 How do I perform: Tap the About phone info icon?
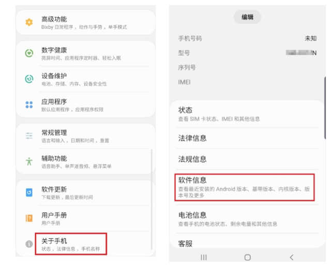point(29,244)
